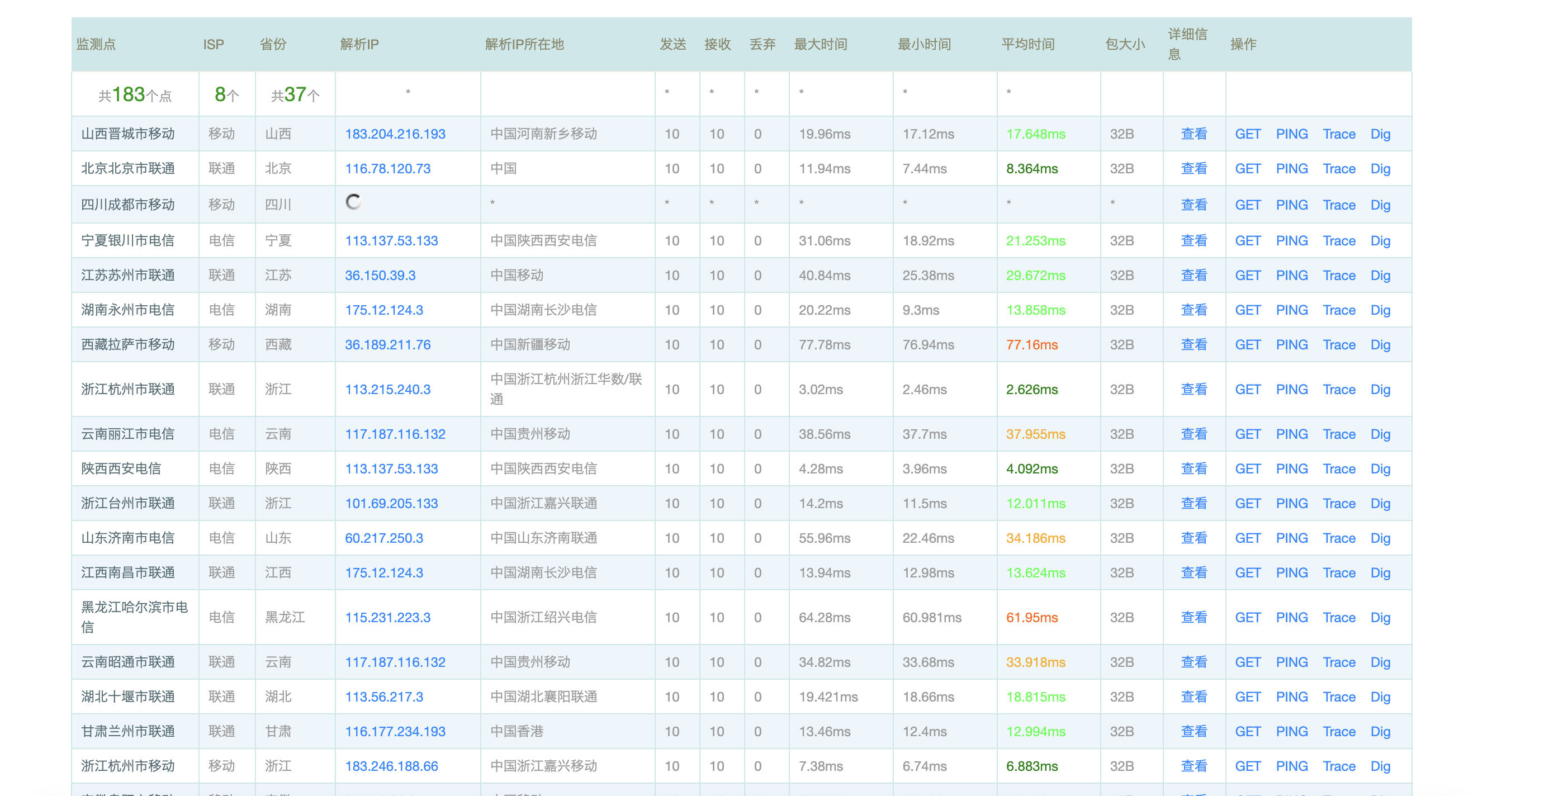Screen dimensions: 1544x796
Task: Open IP link 115.231.223.3
Action: tap(387, 617)
